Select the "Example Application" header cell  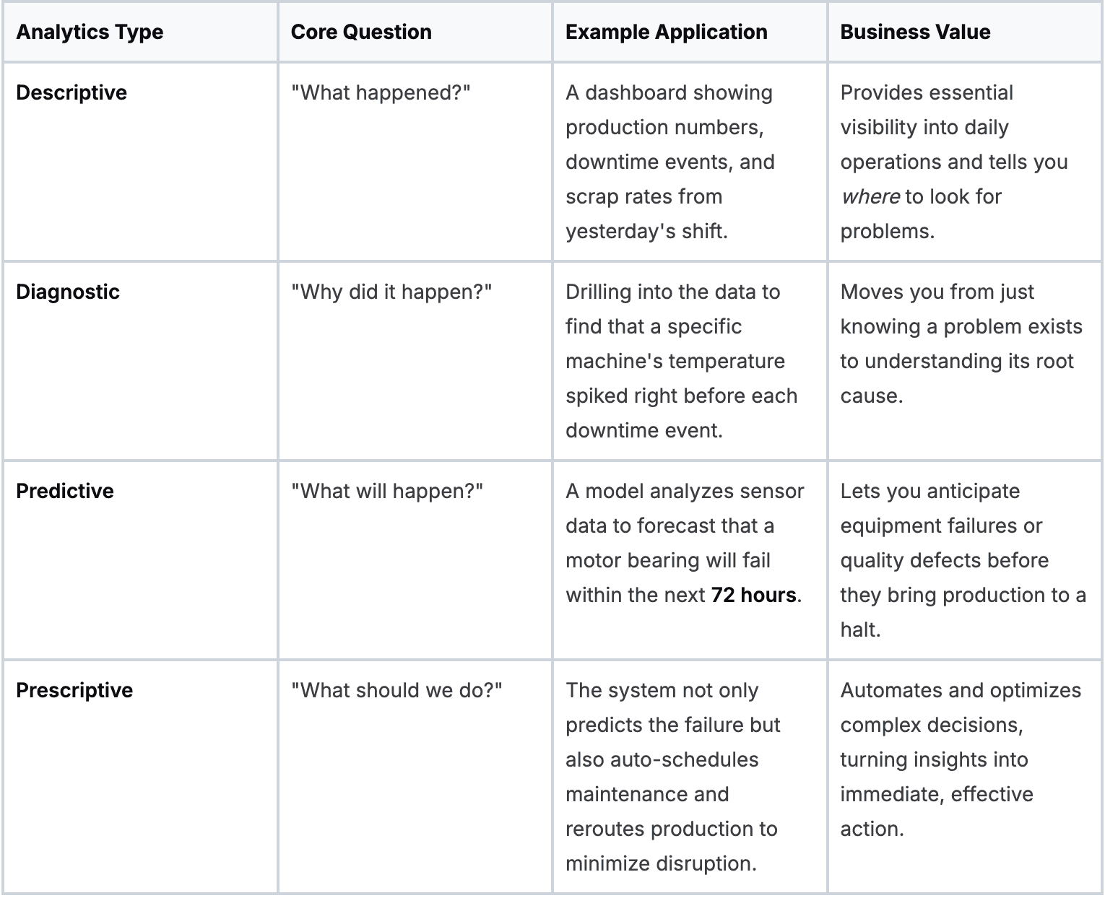coord(666,32)
